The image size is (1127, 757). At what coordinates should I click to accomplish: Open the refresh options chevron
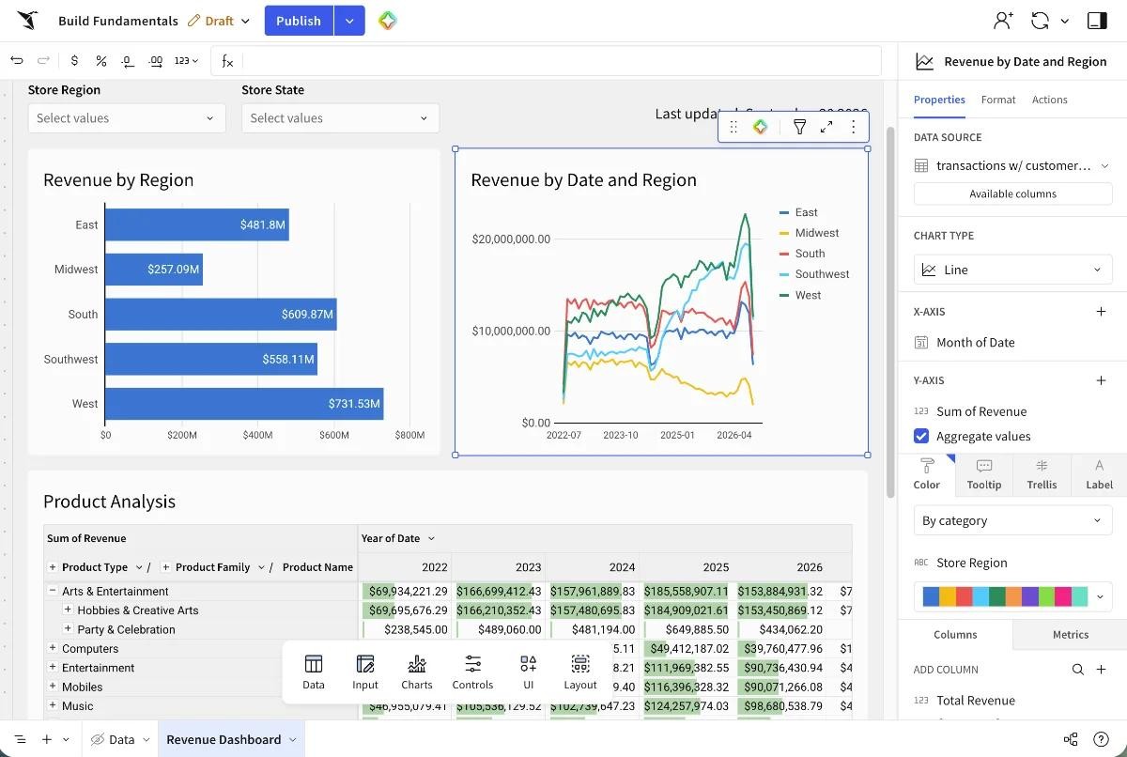(x=1065, y=21)
